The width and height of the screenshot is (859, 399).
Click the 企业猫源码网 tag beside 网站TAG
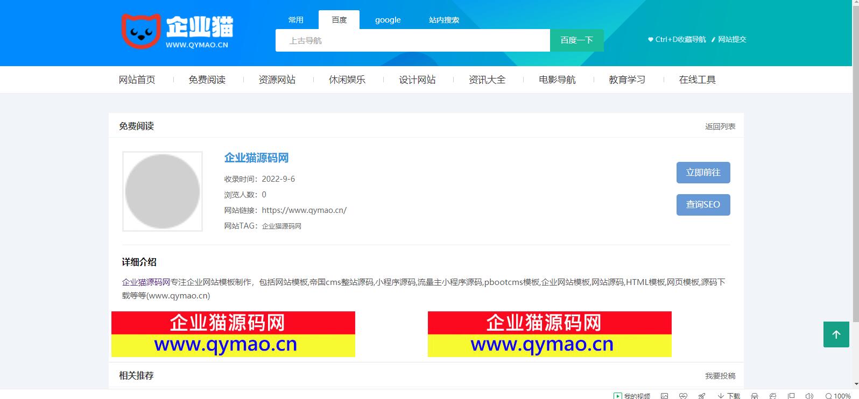point(281,226)
